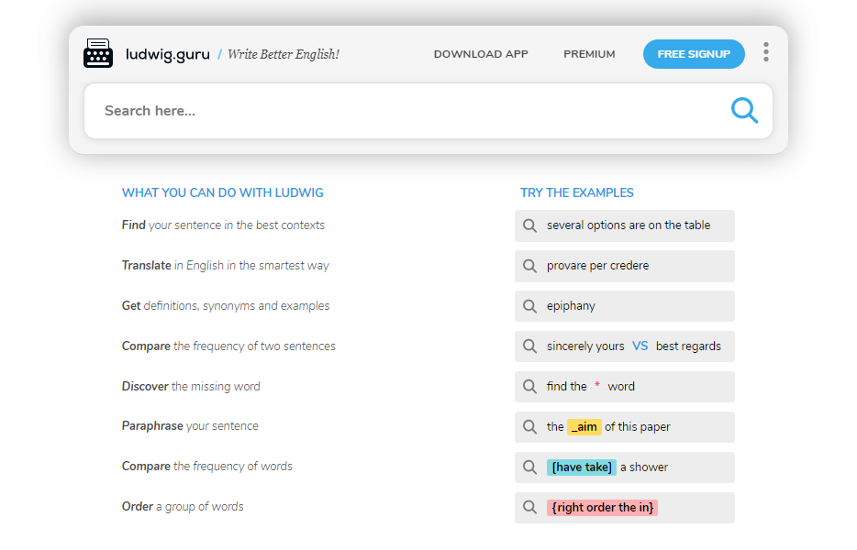Click magnifier icon beside 'find the * word'
857x550 pixels.
529,387
